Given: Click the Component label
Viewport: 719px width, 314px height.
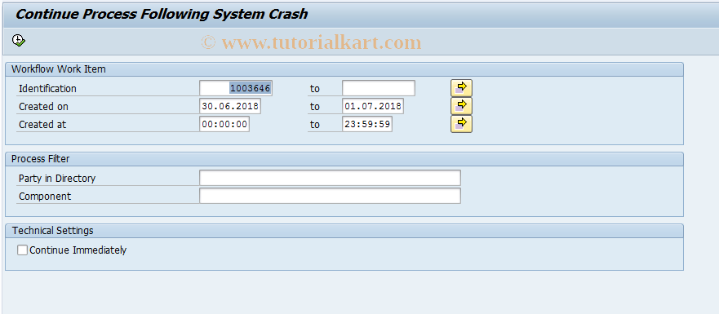Looking at the screenshot, I should click(x=45, y=197).
